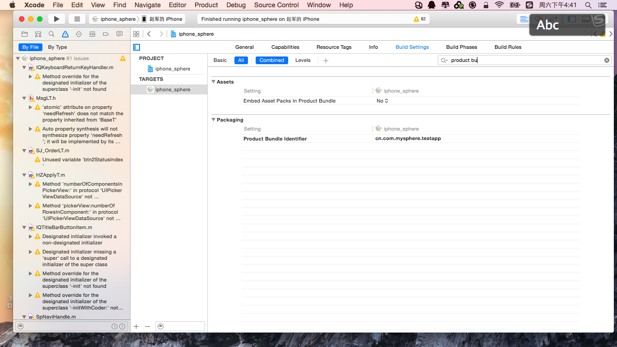This screenshot has width=617, height=347.
Task: Open Notification Center icon
Action: [x=602, y=5]
